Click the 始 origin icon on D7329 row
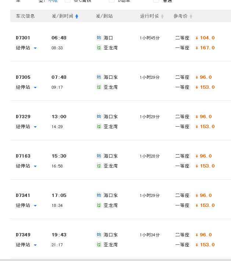This screenshot has width=231, height=261. [x=99, y=116]
